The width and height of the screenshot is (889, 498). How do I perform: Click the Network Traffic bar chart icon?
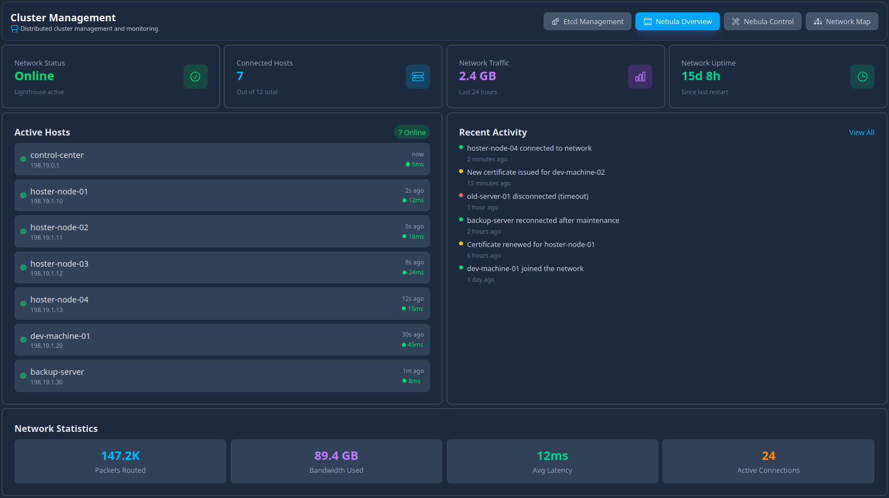[640, 77]
